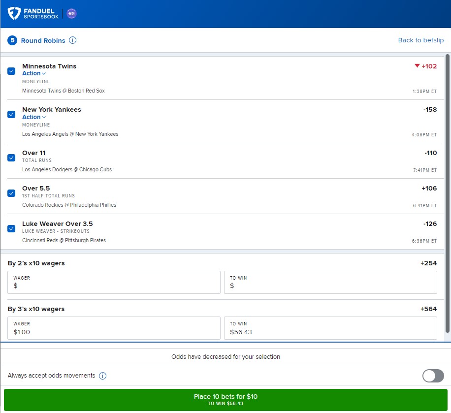Click 'Los Angeles Dodgers @ Chicago Cubs' text
The width and height of the screenshot is (451, 413).
point(67,169)
